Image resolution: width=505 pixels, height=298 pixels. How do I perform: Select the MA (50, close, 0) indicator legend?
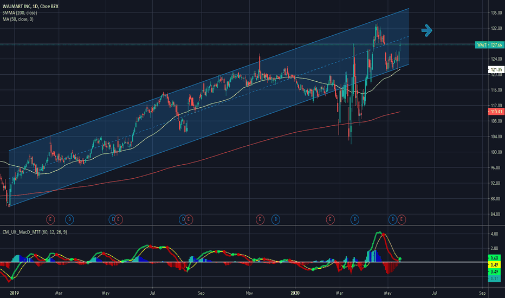(x=18, y=20)
